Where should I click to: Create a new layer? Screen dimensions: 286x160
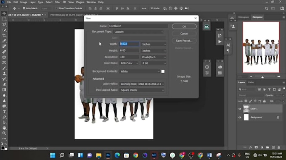[273, 147]
